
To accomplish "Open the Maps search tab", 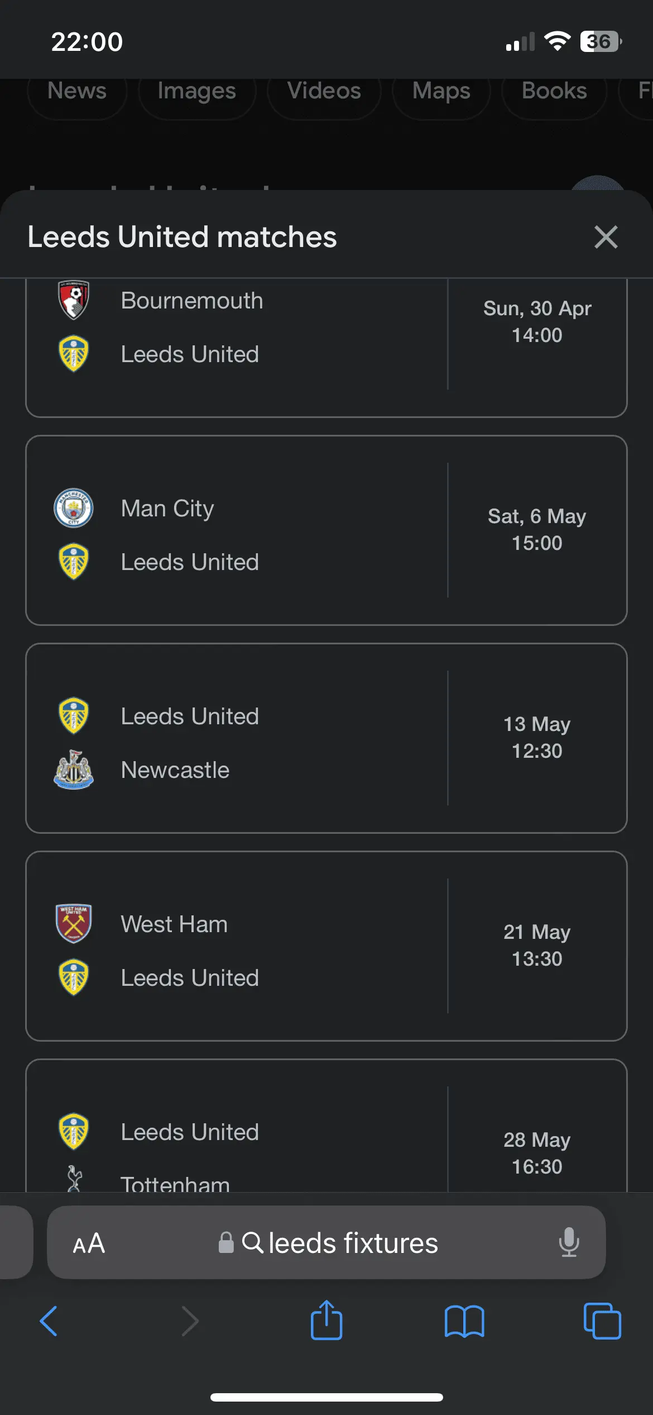I will pyautogui.click(x=441, y=91).
